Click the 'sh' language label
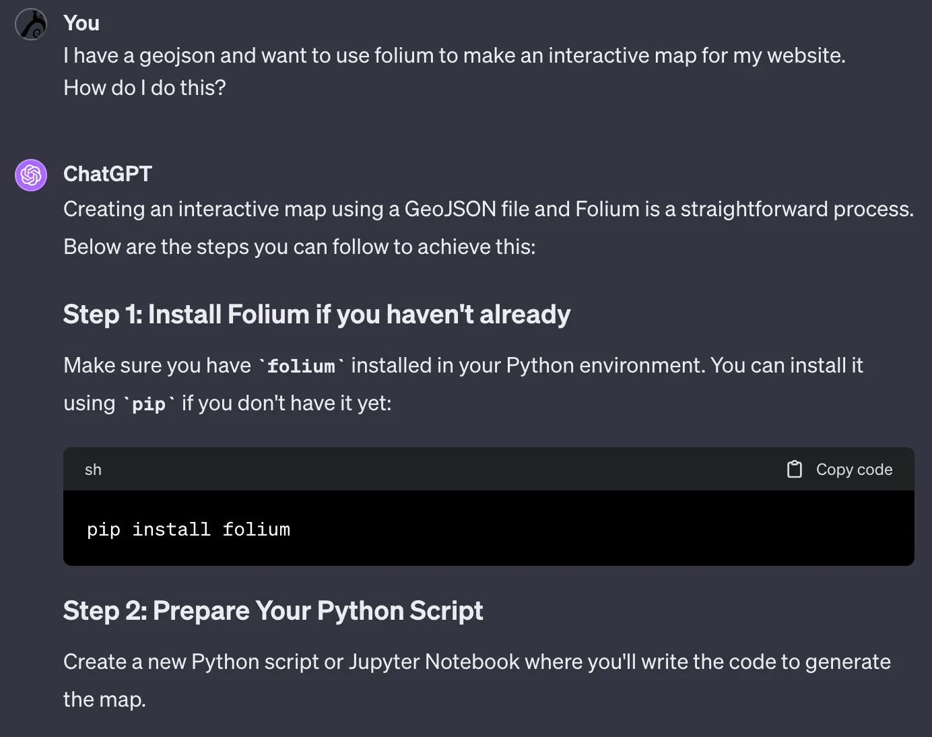Screen dimensions: 932x737 (93, 470)
